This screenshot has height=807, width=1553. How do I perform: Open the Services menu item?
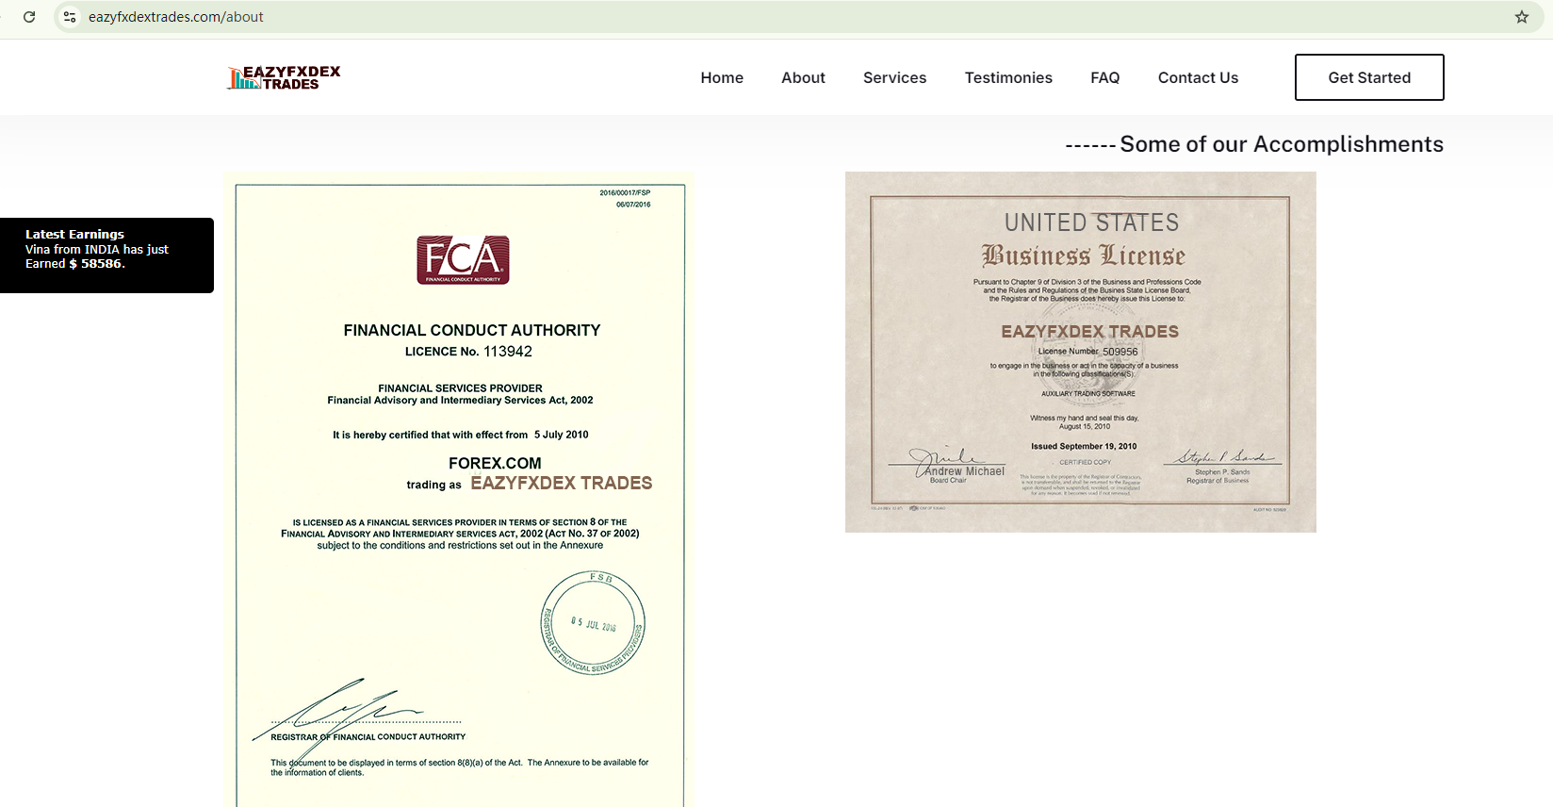click(894, 77)
